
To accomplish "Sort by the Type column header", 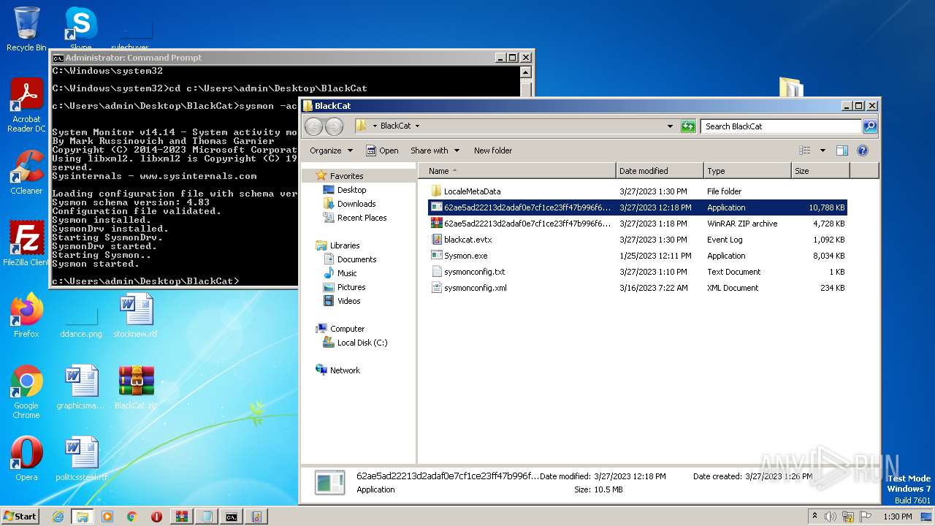I will 747,171.
